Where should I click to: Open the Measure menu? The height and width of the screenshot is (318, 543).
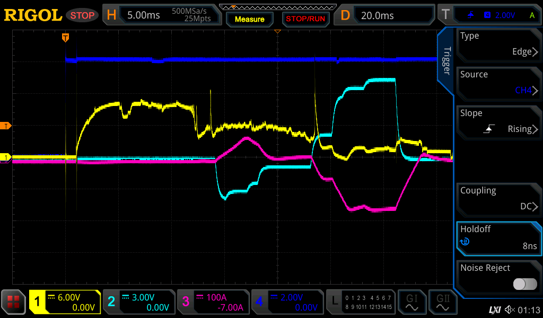(249, 19)
